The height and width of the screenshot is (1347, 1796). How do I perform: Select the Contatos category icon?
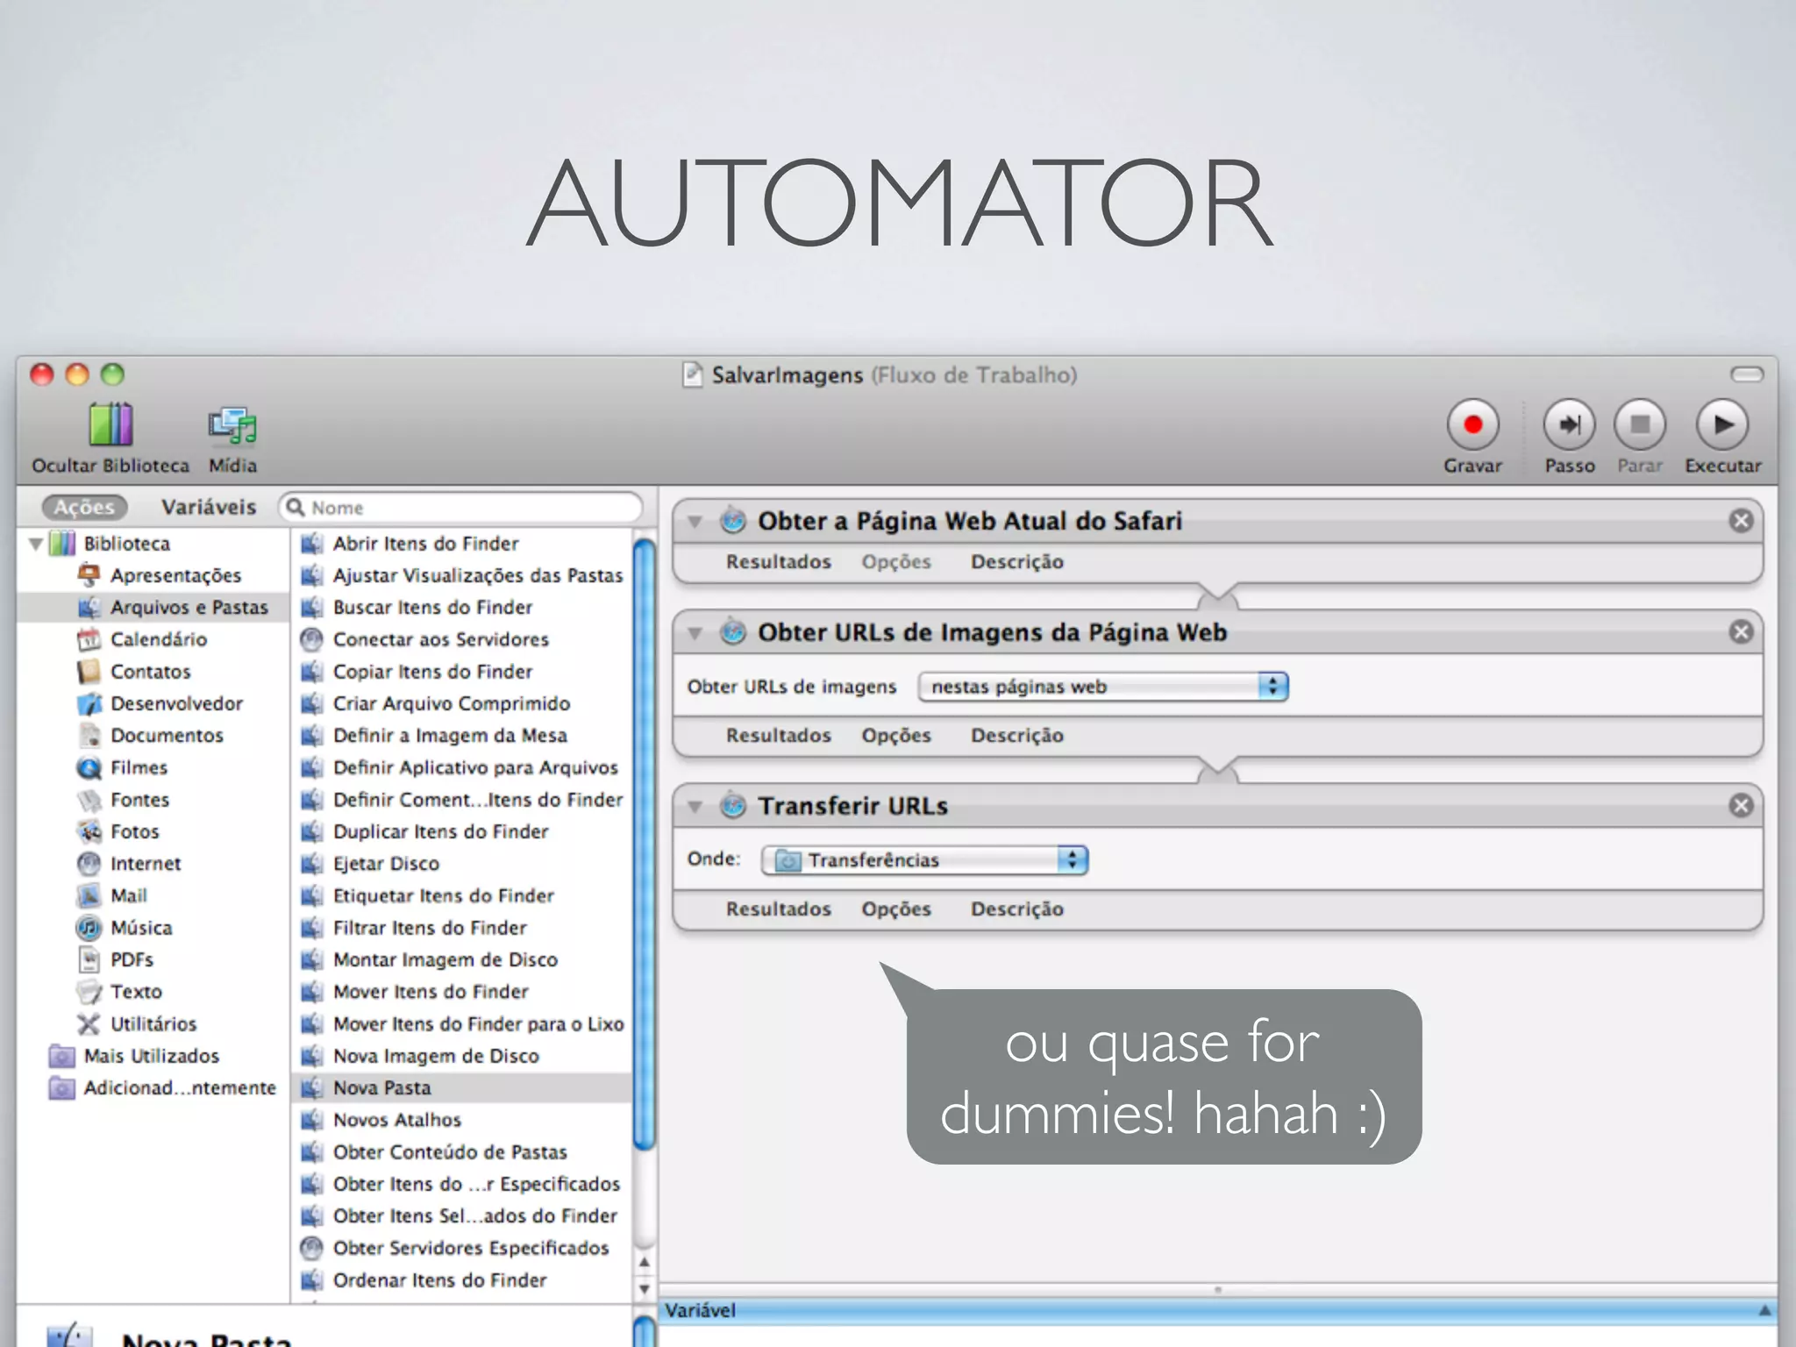[89, 672]
